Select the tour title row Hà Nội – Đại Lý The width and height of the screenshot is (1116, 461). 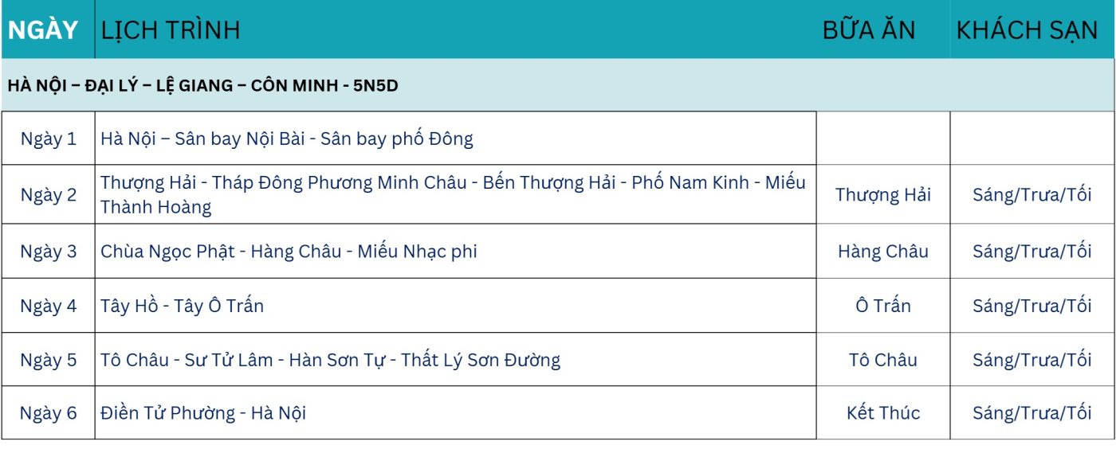pos(558,85)
